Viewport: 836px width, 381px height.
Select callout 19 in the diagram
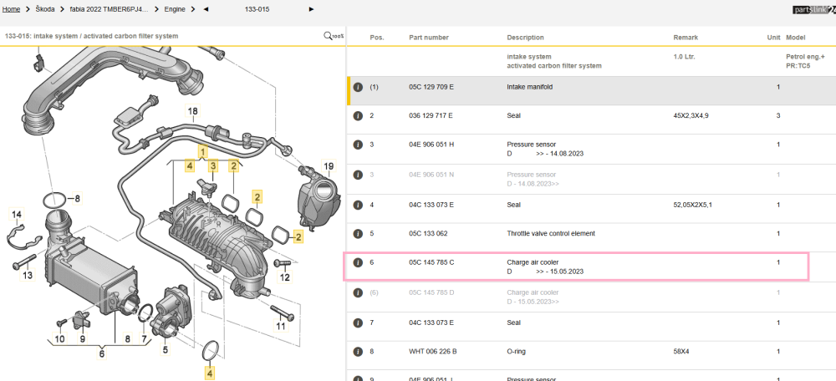point(329,167)
